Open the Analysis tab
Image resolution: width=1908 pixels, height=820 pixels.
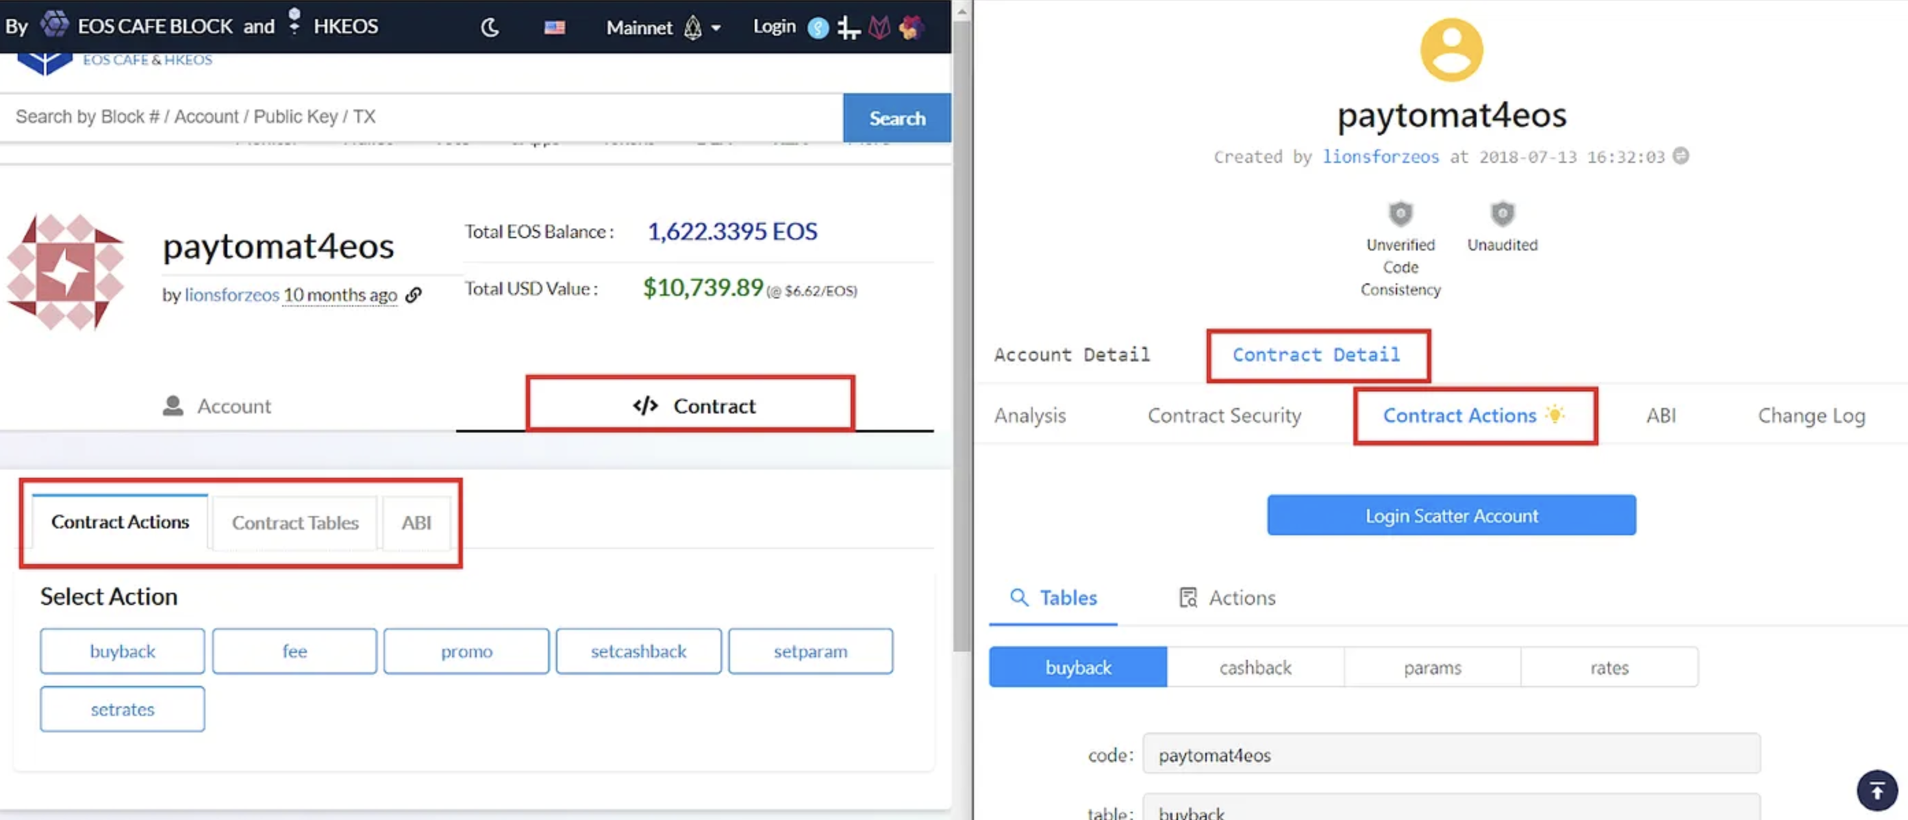click(x=1029, y=415)
